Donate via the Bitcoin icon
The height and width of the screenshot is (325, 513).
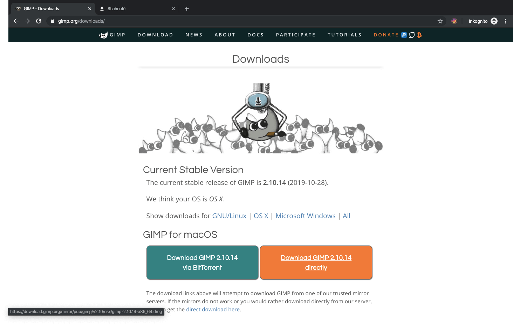click(419, 35)
